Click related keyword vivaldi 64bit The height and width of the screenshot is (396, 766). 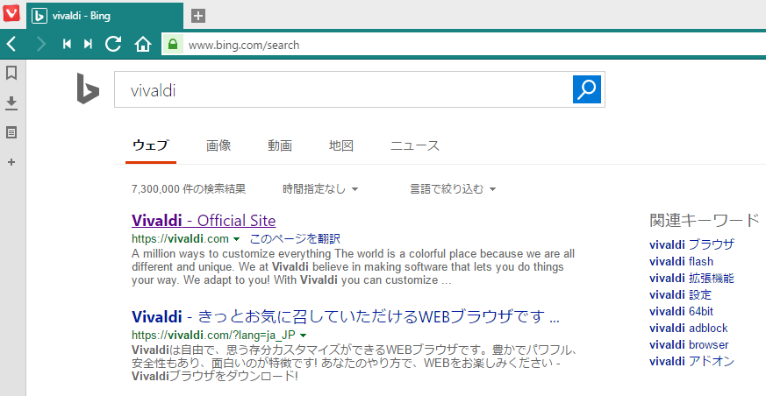click(x=681, y=311)
